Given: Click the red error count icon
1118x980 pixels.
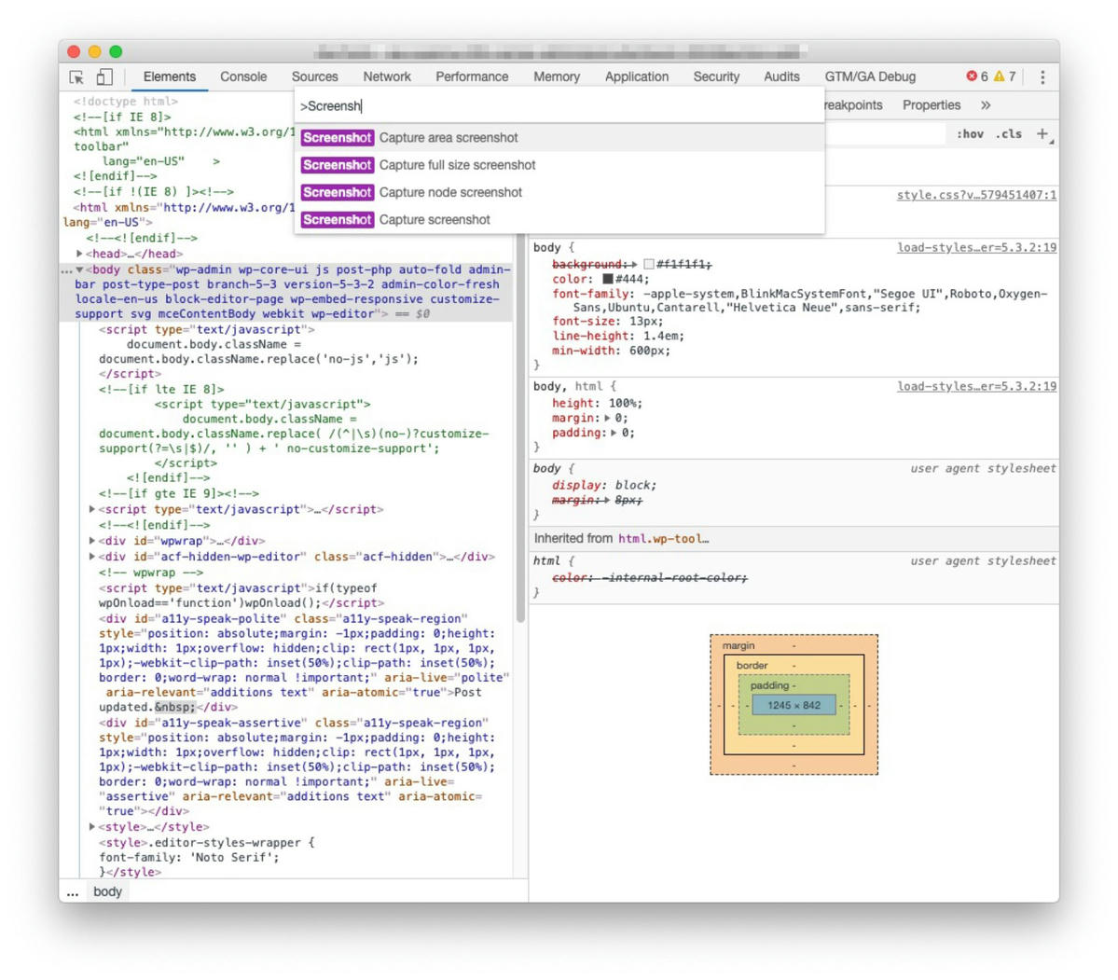Looking at the screenshot, I should click(971, 76).
